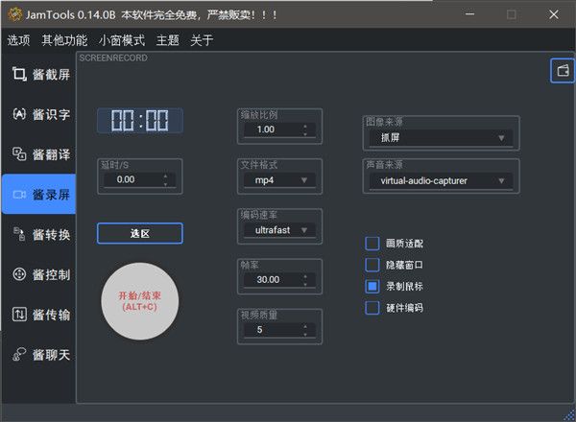The width and height of the screenshot is (576, 422).
Task: Open the 酱转换 convert tool in sidebar
Action: pos(38,234)
